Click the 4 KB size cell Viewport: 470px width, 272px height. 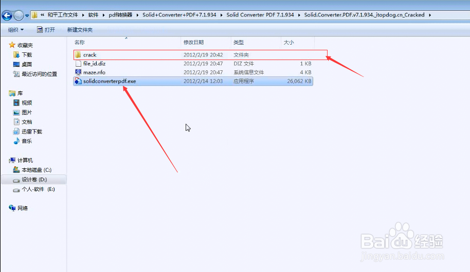305,72
